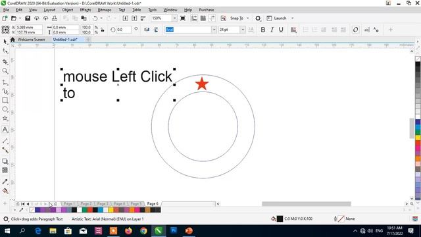The image size is (421, 237).
Task: Select the Color Eyedropper tool
Action: pos(5,182)
